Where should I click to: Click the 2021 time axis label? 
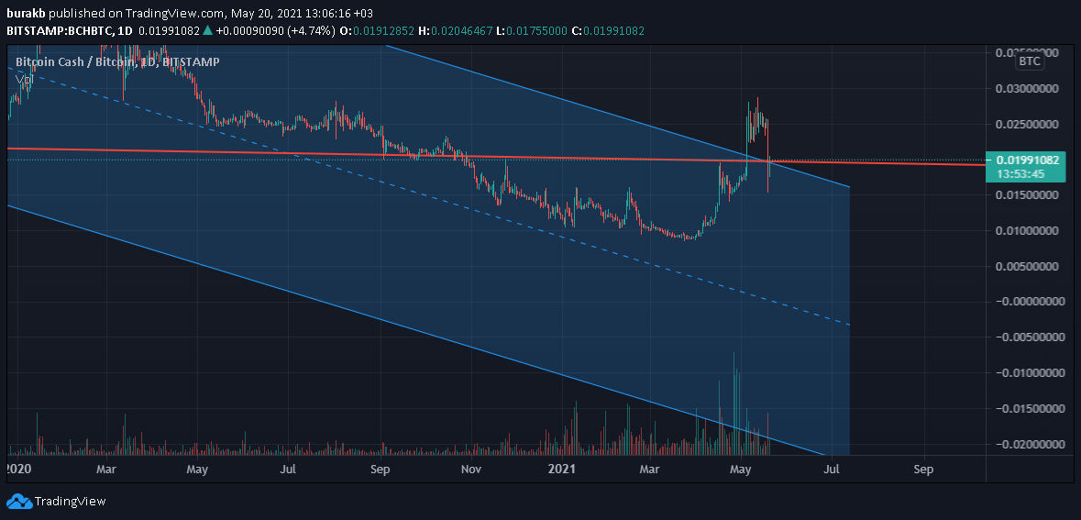click(x=563, y=470)
